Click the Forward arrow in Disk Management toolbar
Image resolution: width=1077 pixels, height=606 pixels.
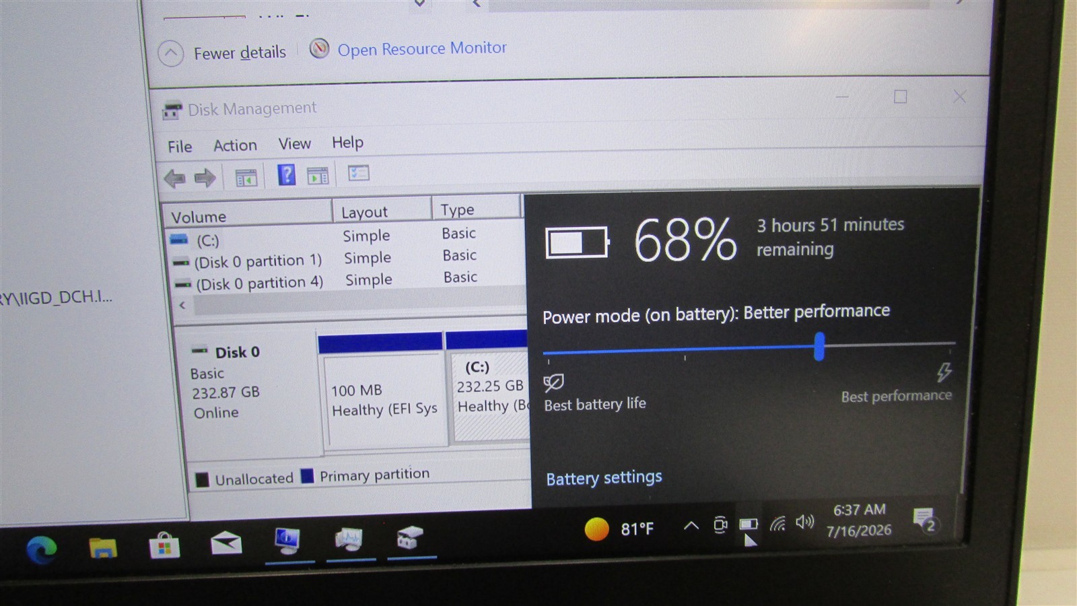(x=205, y=178)
